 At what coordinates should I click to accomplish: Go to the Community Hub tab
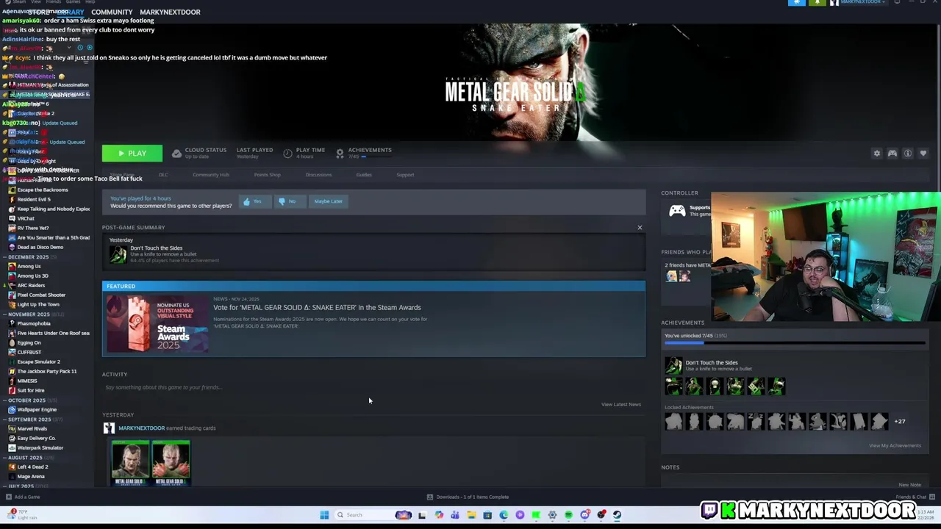point(211,175)
